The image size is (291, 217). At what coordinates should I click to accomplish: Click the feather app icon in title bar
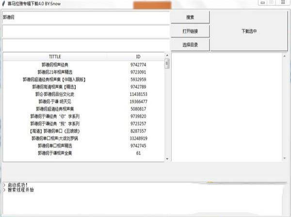coord(4,4)
